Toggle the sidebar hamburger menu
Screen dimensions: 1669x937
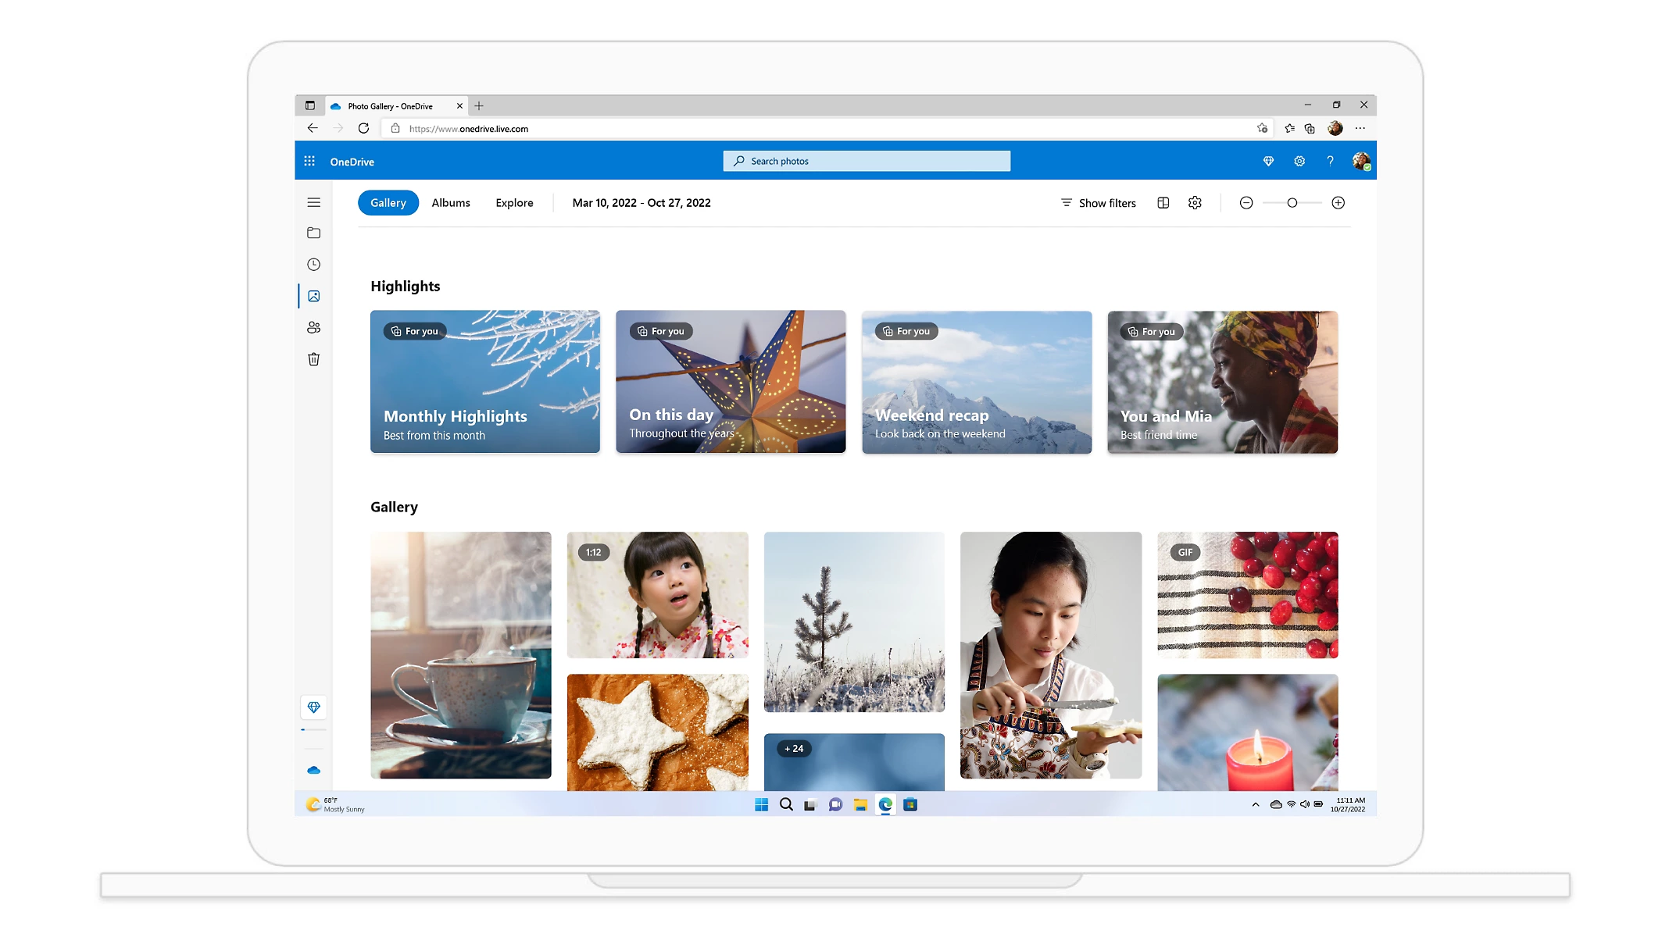coord(313,202)
